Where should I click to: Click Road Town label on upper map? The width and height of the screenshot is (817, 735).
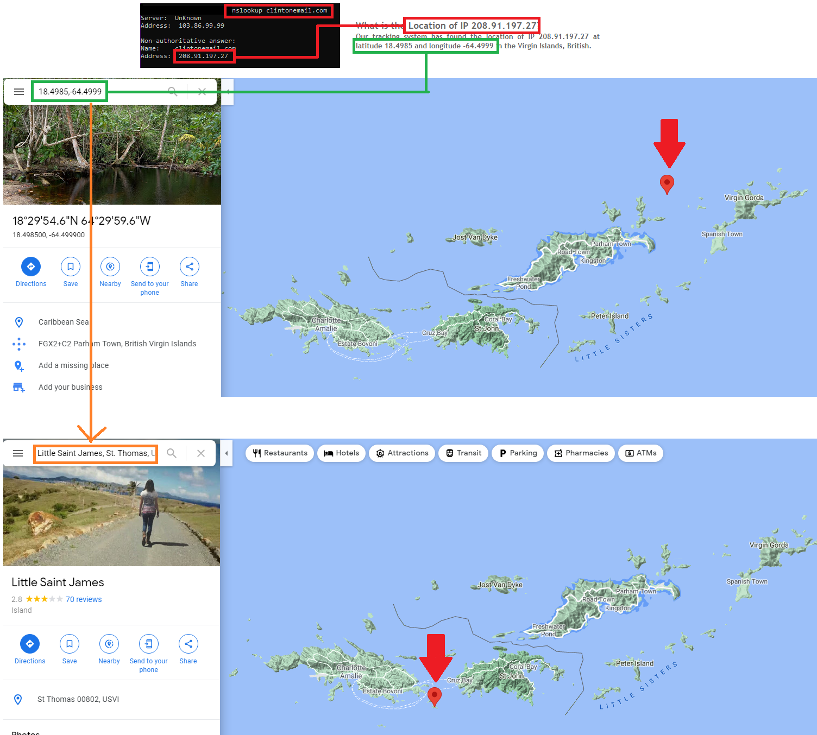(x=573, y=252)
